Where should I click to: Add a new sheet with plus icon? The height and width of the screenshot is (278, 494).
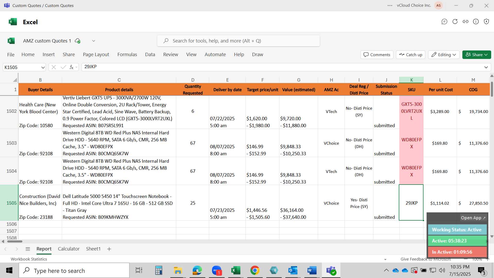click(x=109, y=249)
